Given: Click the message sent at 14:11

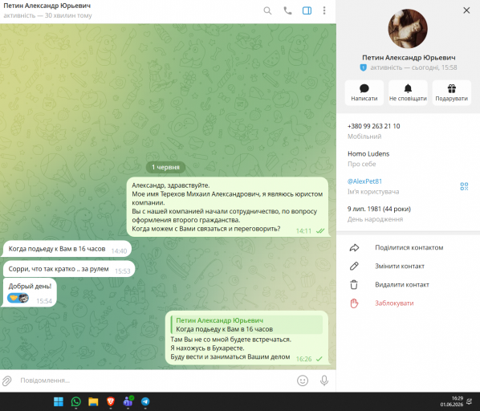Looking at the screenshot, I should click(228, 207).
